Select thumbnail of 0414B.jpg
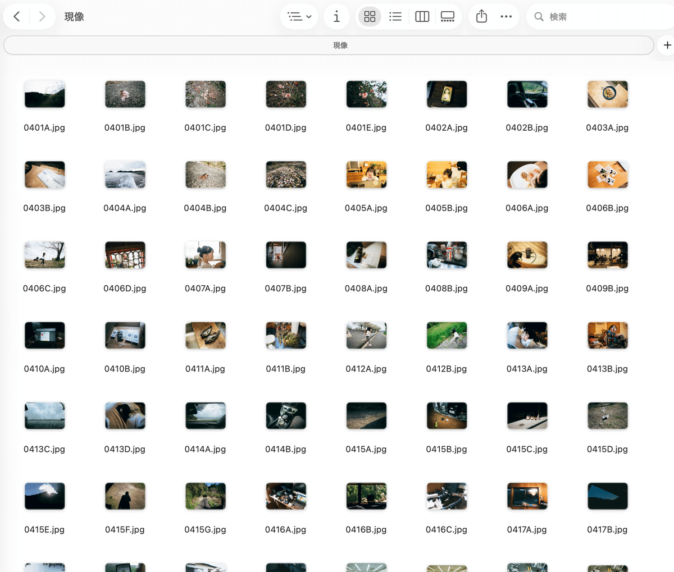Image resolution: width=674 pixels, height=572 pixels. click(x=286, y=415)
